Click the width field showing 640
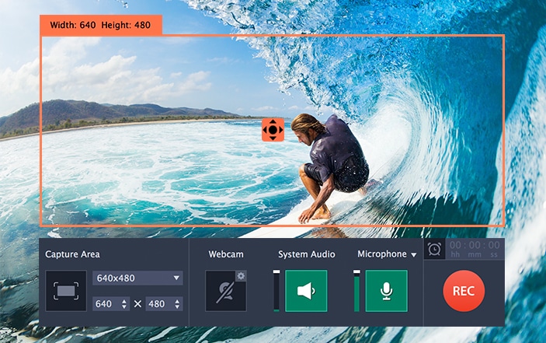 (105, 303)
